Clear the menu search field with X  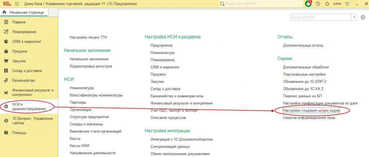[354, 17]
